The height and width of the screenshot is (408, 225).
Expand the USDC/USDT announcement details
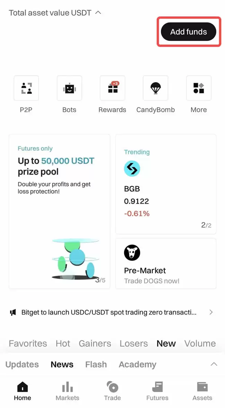click(x=211, y=312)
